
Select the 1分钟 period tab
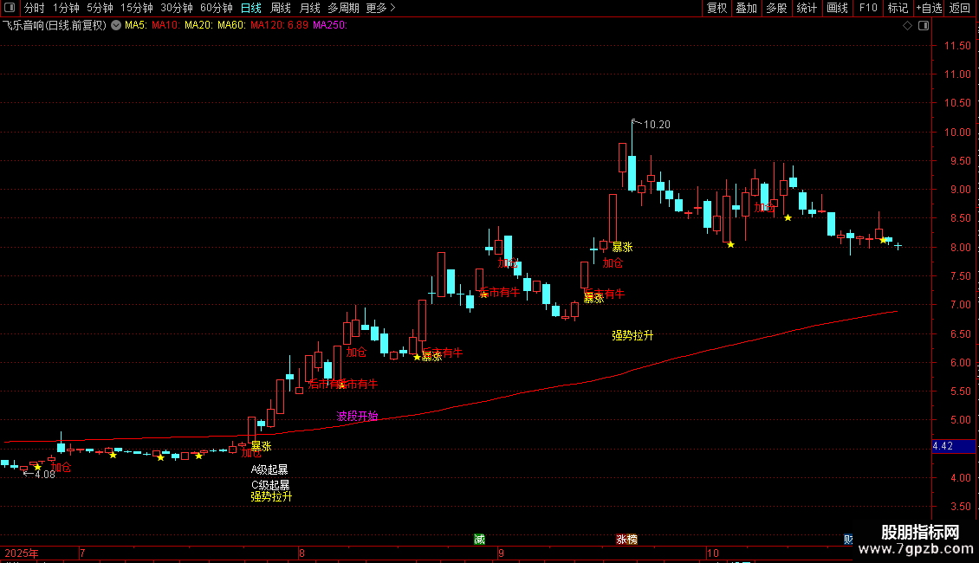coord(66,8)
